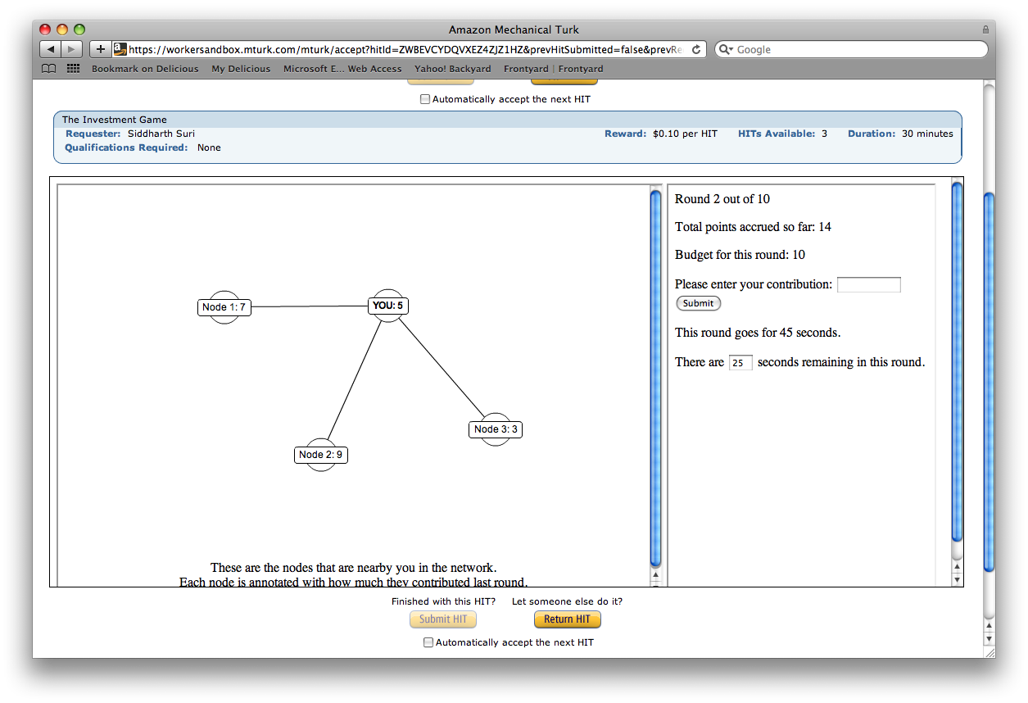This screenshot has width=1028, height=703.
Task: Click Duration 30 minutes text
Action: point(900,134)
